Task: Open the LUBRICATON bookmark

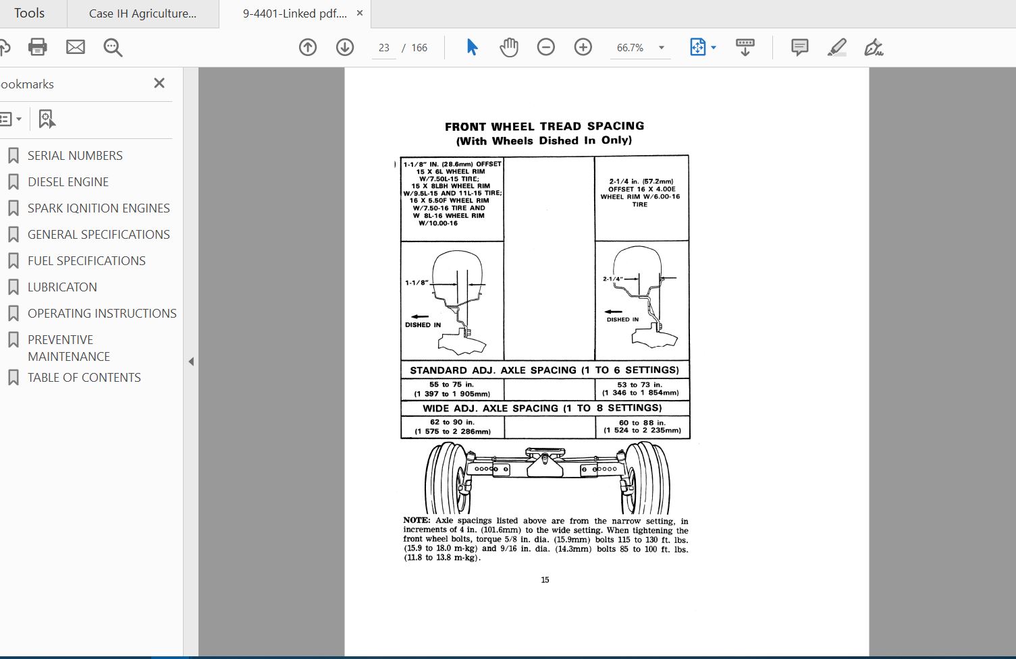Action: point(62,287)
